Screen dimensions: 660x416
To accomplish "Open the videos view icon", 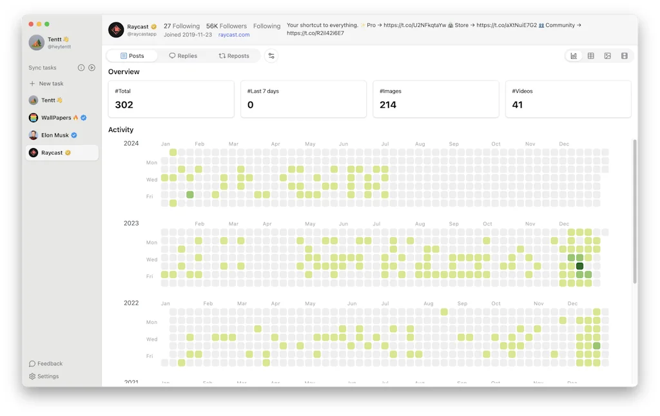I will (624, 55).
